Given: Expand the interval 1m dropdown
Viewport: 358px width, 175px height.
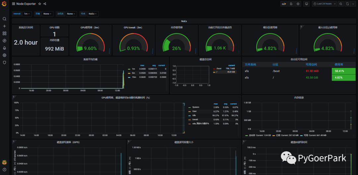Looking at the screenshot, I should [27, 14].
